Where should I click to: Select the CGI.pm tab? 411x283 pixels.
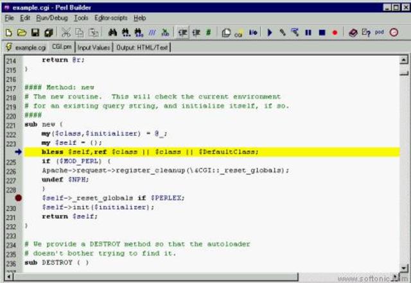click(62, 47)
